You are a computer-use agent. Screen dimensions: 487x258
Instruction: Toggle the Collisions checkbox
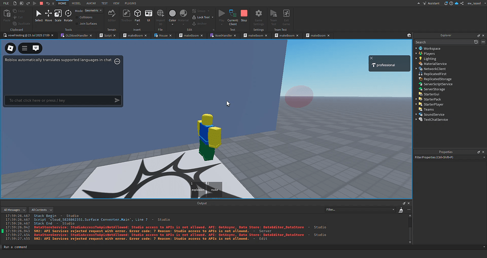(77, 18)
